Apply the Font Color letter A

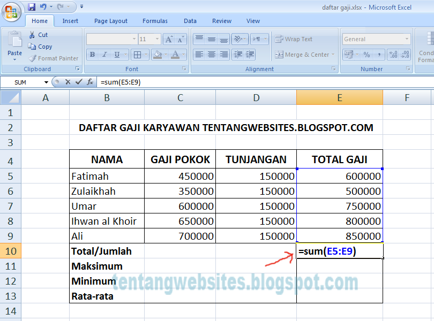tap(175, 55)
